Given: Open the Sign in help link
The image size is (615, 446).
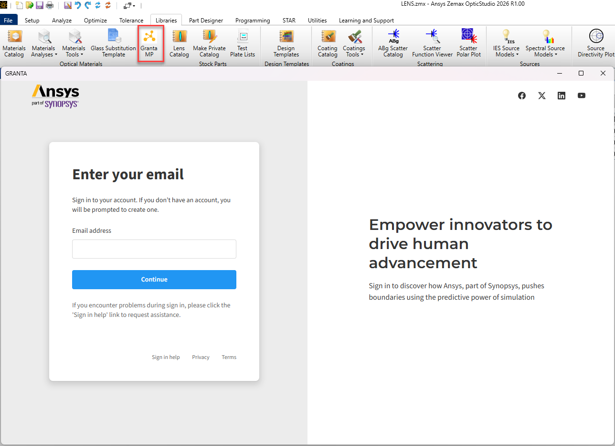Looking at the screenshot, I should coord(166,357).
